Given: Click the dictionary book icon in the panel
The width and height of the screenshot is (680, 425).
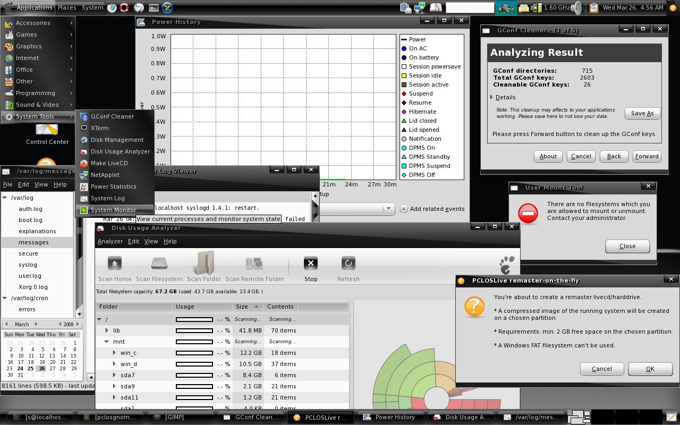Looking at the screenshot, I should pyautogui.click(x=436, y=7).
